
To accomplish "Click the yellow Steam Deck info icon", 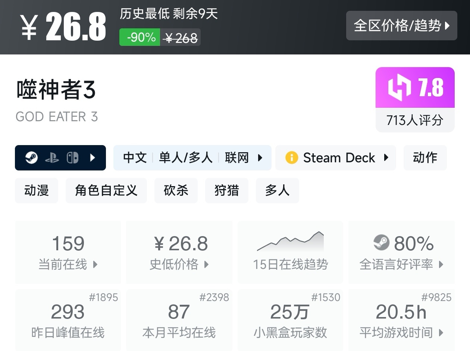I will point(291,158).
